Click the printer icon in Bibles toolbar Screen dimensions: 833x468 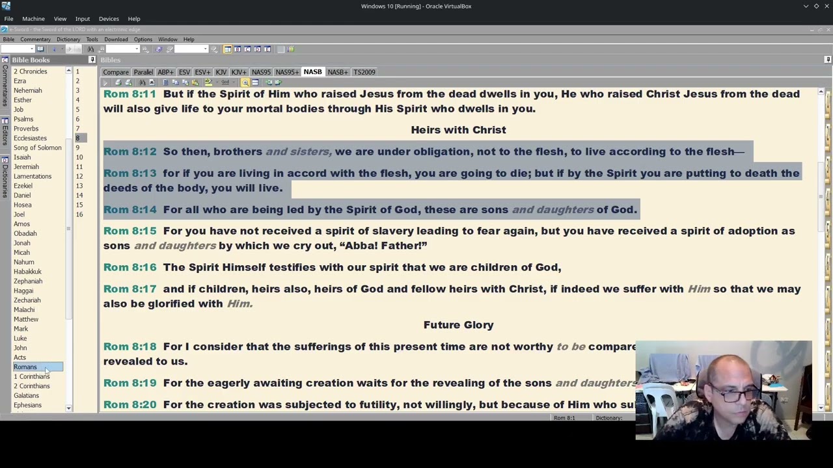[x=118, y=83]
